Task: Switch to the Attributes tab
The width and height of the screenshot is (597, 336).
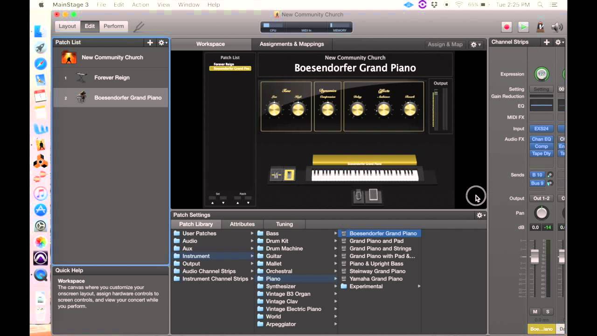Action: coord(243,224)
